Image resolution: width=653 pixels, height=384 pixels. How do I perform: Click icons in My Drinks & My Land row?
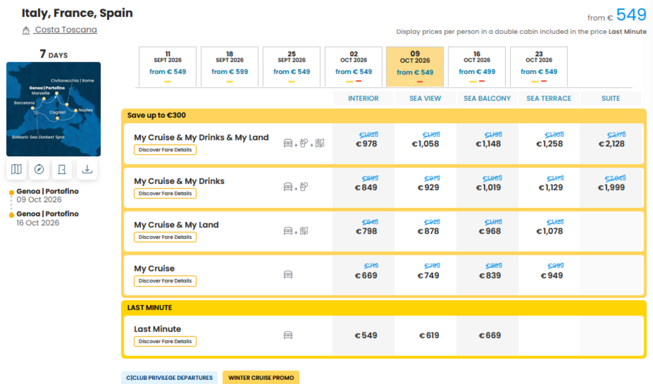point(304,143)
